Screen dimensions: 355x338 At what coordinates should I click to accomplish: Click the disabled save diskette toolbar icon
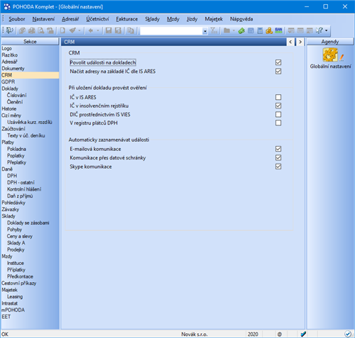point(109,30)
